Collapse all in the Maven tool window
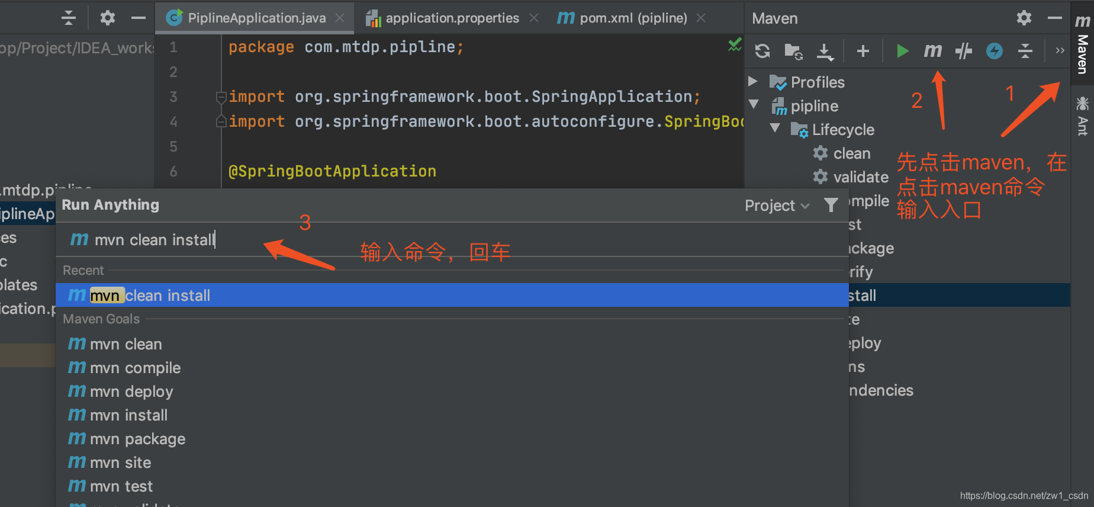Viewport: 1094px width, 507px height. click(1025, 52)
